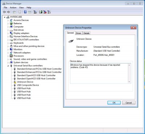Click the Monitors category icon
Screen dimensions: 145x134
(x=11, y=49)
